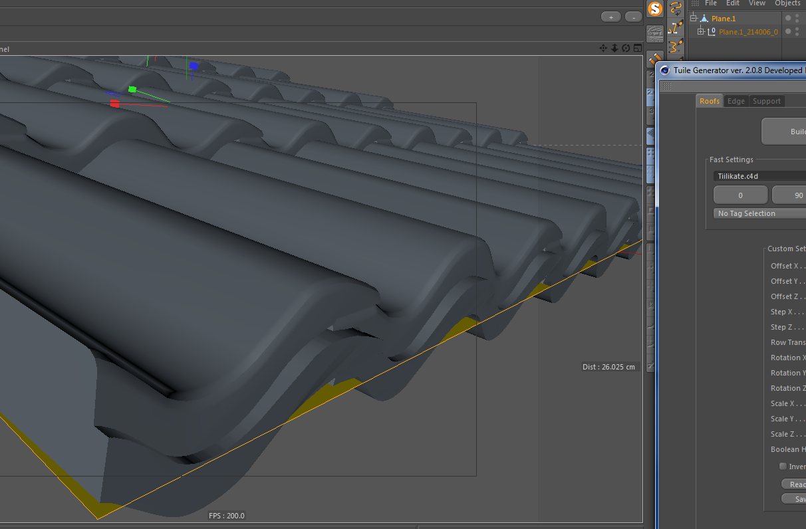Switch to the Edge tab
The image size is (806, 529).
pyautogui.click(x=736, y=101)
